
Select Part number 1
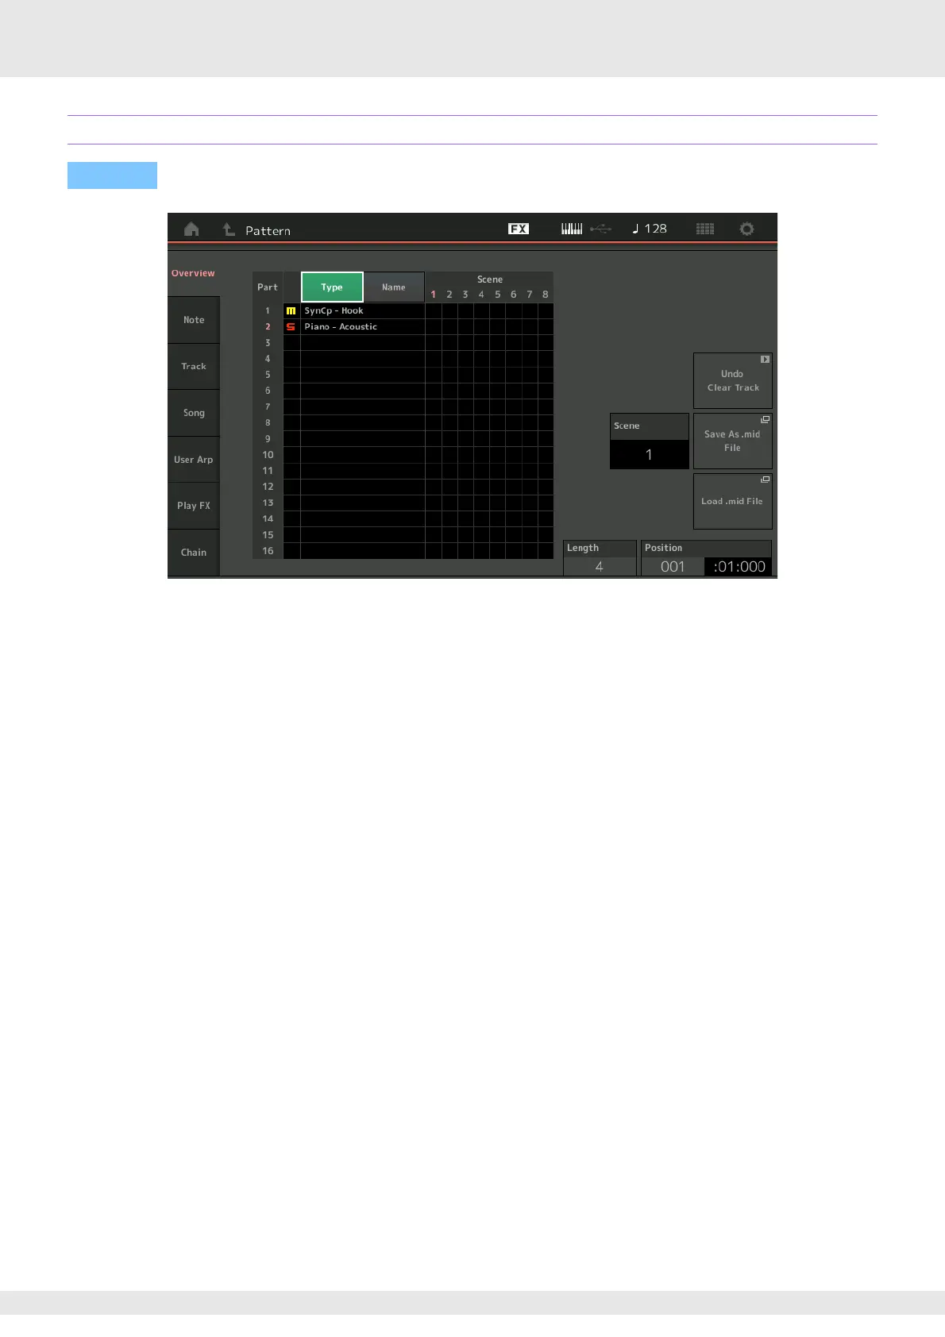click(268, 311)
